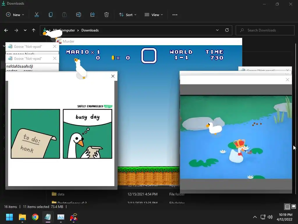Click the volume speaker tray icon

[270, 217]
